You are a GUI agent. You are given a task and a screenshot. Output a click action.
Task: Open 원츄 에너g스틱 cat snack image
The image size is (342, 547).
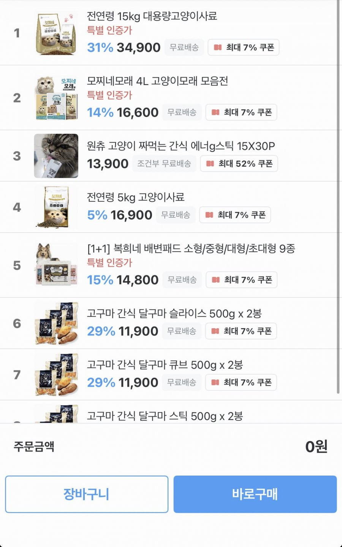[x=56, y=156]
